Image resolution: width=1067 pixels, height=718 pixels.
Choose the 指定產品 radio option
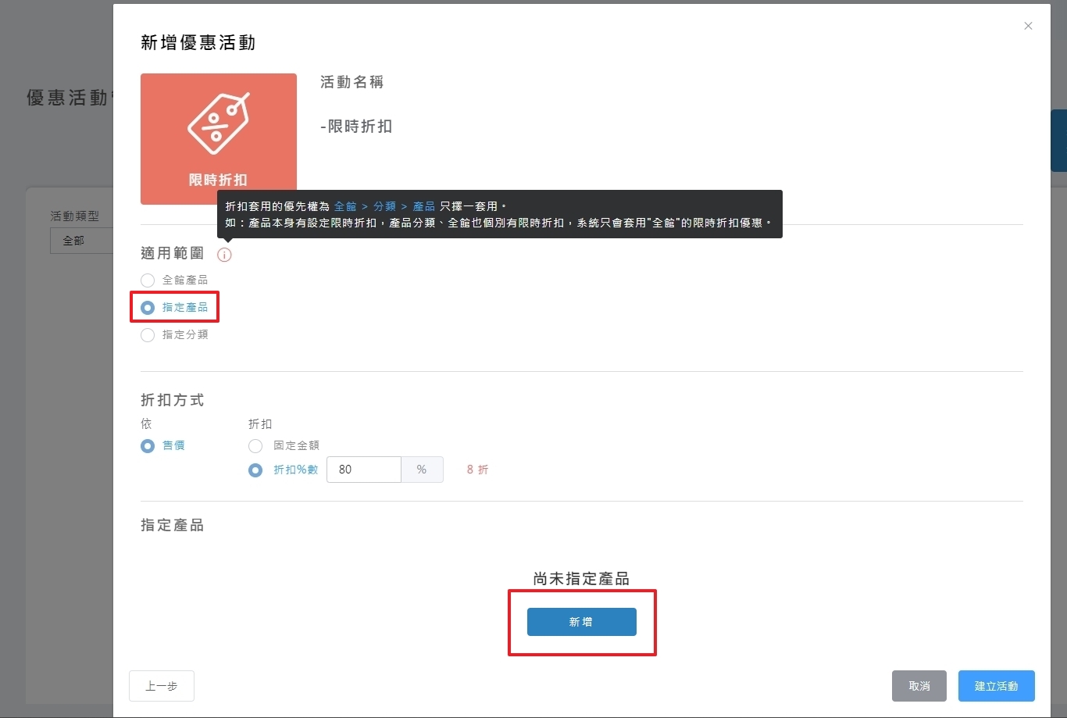pyautogui.click(x=148, y=308)
